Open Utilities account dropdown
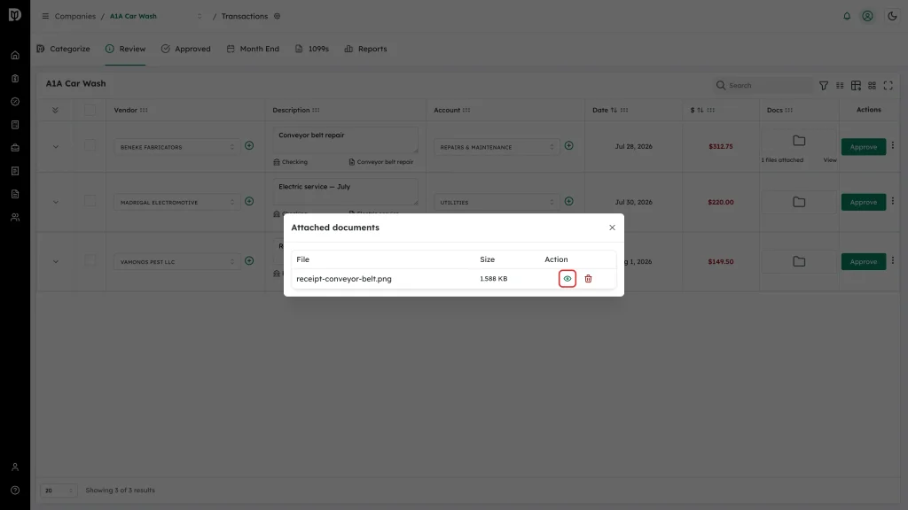The width and height of the screenshot is (908, 510). (x=497, y=203)
